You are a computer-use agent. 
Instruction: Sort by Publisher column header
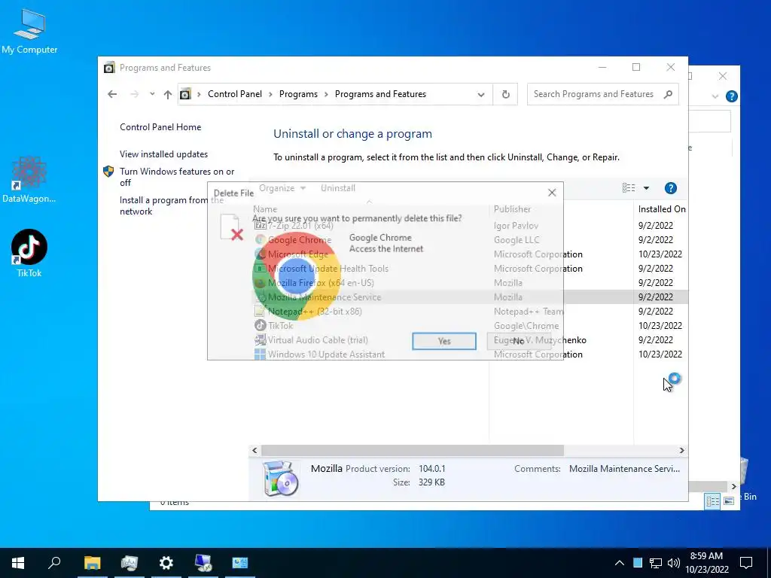pos(561,209)
